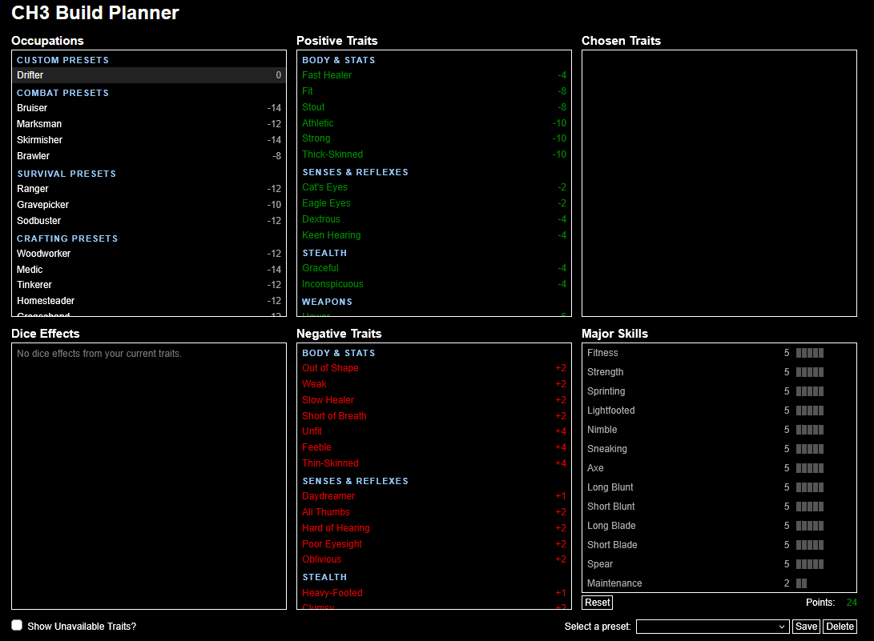Click the Spear skill row

point(719,564)
